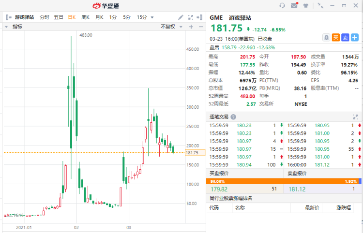Select the 日K chart tab
The width and height of the screenshot is (363, 233).
click(x=72, y=17)
